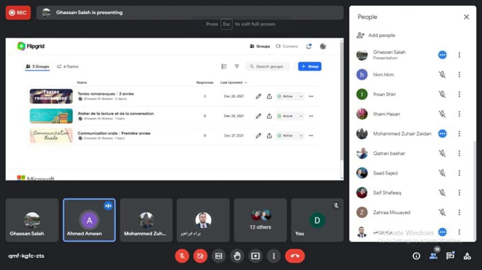Click the Search groups field
The width and height of the screenshot is (482, 270).
268,67
